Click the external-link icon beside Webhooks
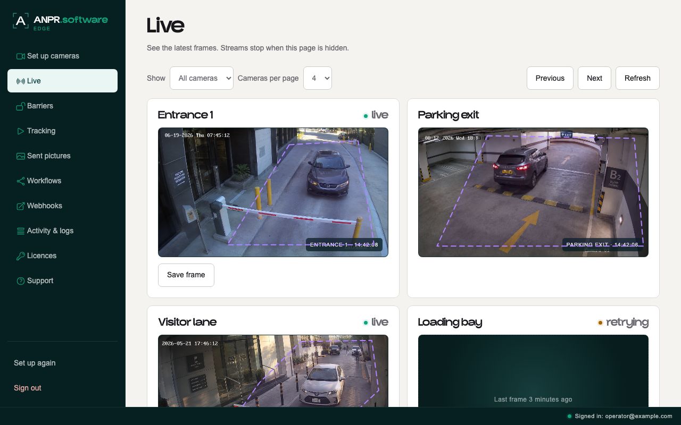The image size is (681, 425). [21, 206]
